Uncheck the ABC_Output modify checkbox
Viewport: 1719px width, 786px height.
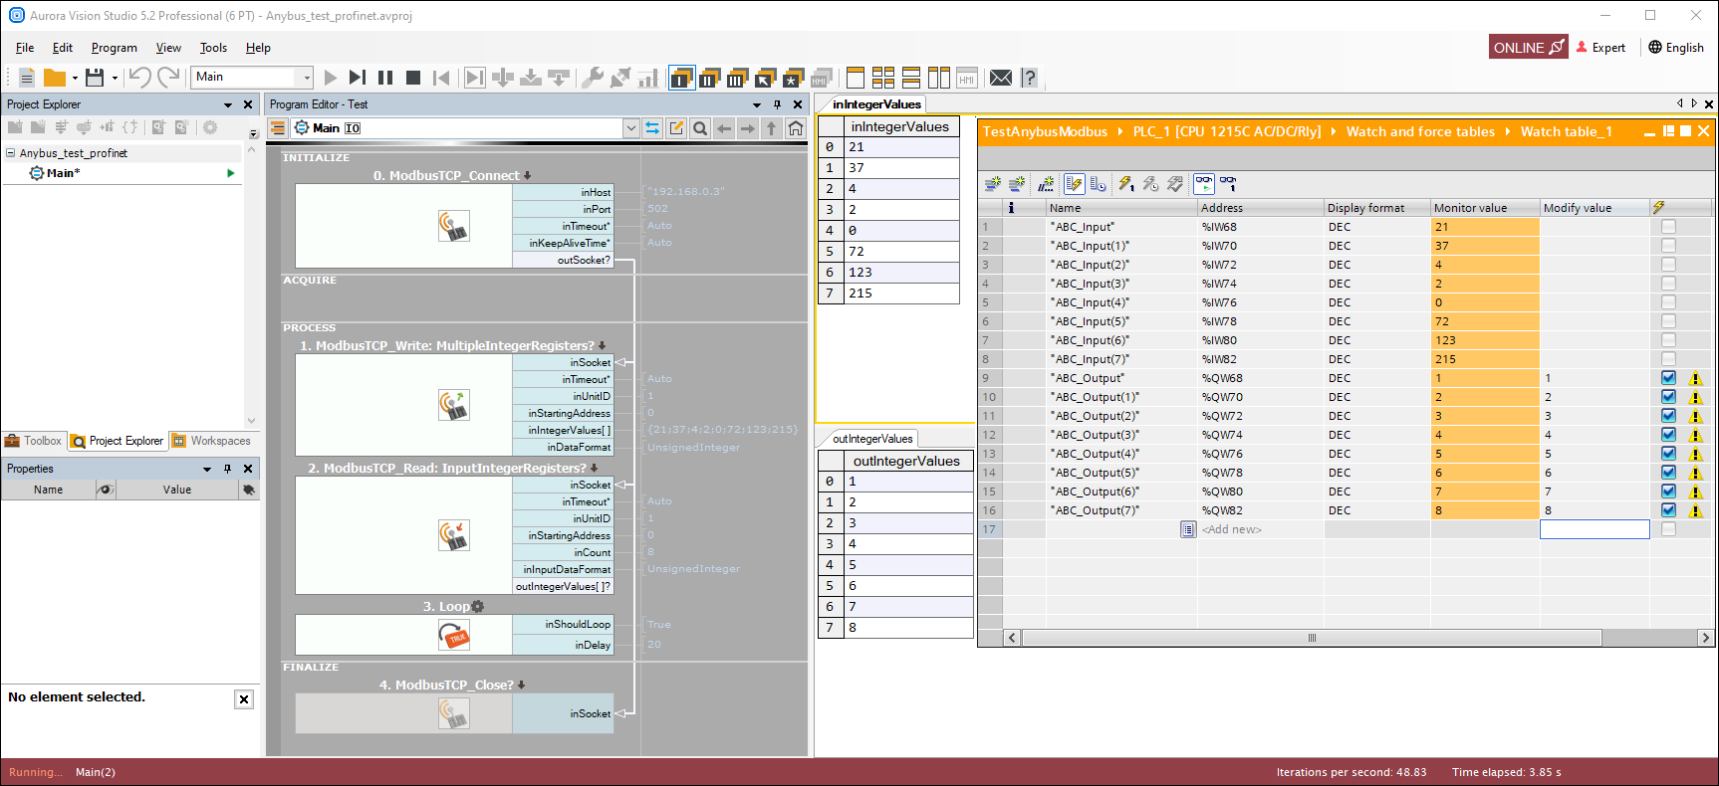click(1668, 378)
